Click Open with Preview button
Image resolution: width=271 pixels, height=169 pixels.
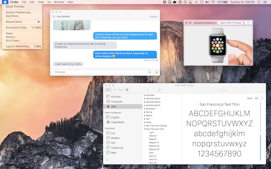pos(230,23)
